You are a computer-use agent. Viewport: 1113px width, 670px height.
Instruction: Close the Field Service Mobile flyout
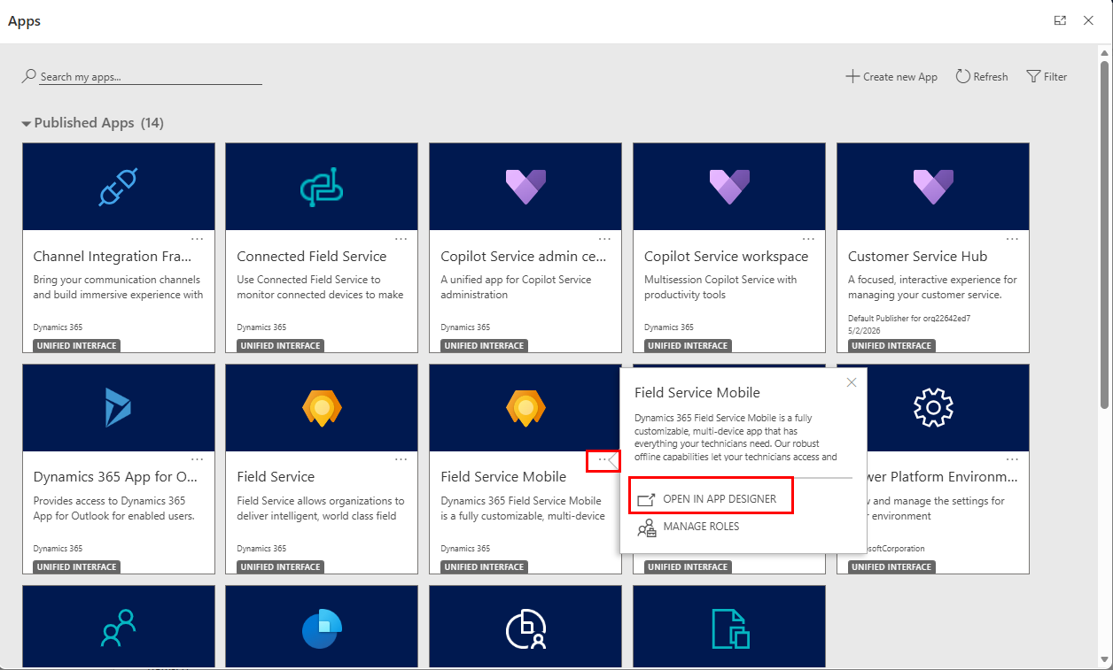[x=852, y=382]
